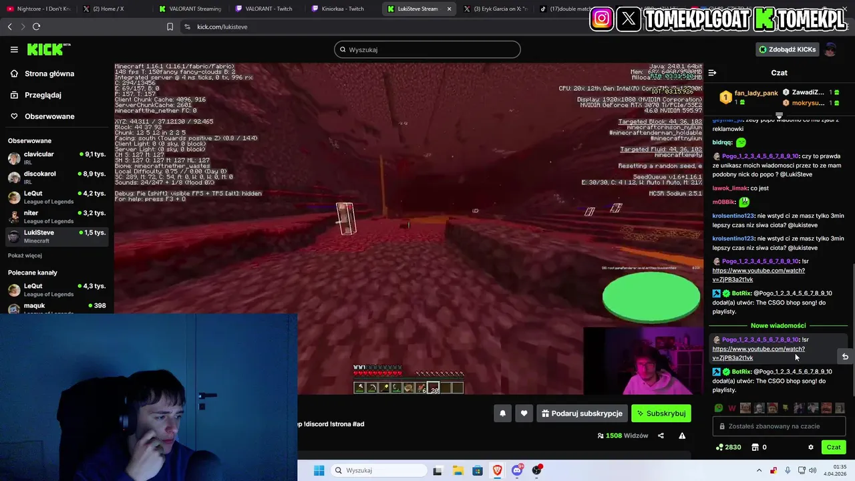Click the Kick search field 'Wyszukaj'
The width and height of the screenshot is (855, 481).
click(x=427, y=49)
